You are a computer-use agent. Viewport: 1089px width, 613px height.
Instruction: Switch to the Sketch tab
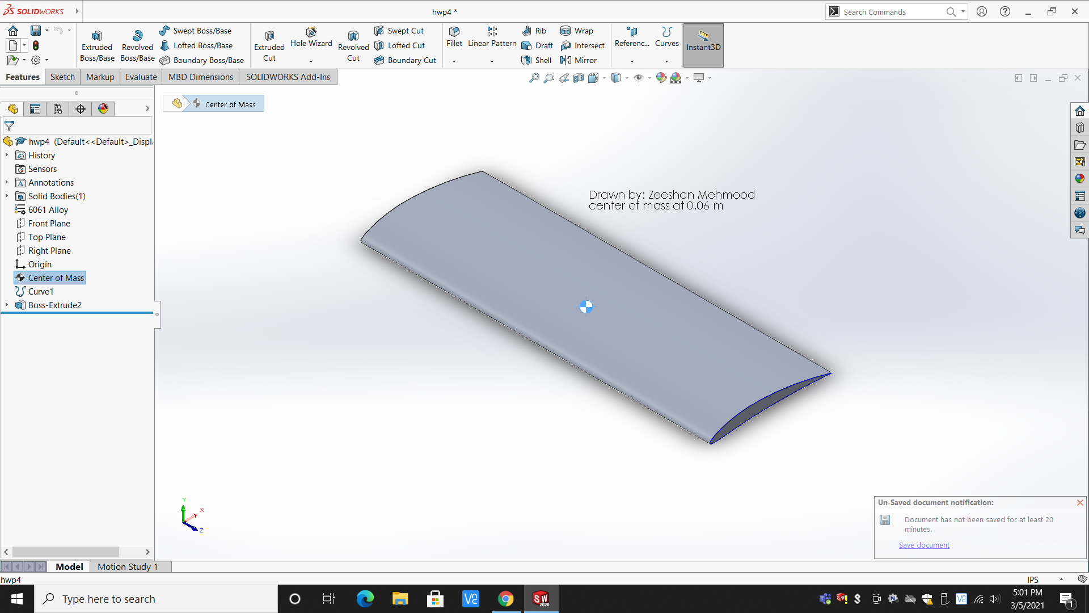62,77
